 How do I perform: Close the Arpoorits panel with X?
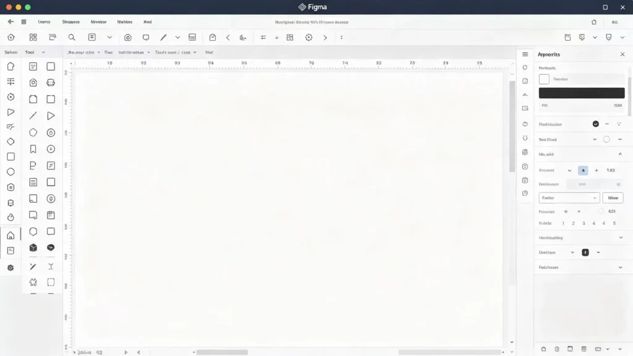622,54
